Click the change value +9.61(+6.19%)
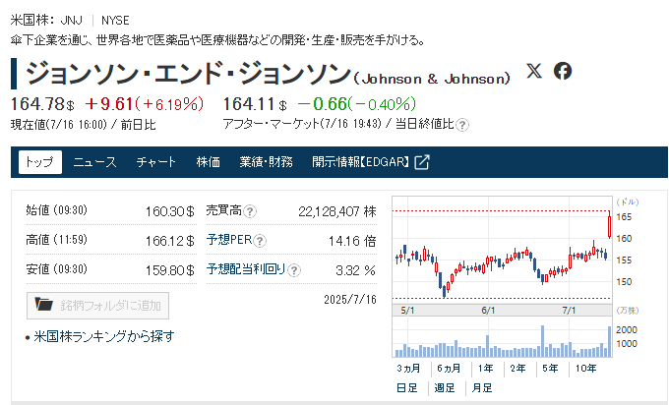The width and height of the screenshot is (669, 405). point(145,104)
